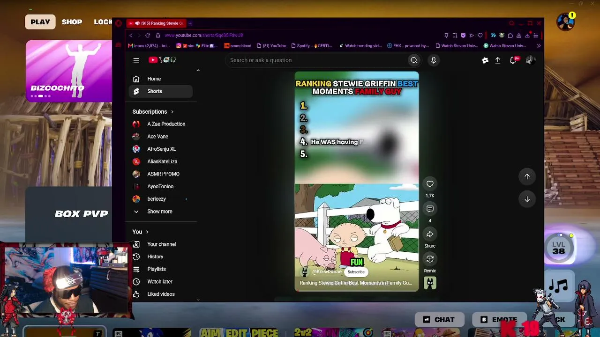Select Shorts in the YouTube sidebar
The width and height of the screenshot is (600, 337).
pyautogui.click(x=161, y=91)
